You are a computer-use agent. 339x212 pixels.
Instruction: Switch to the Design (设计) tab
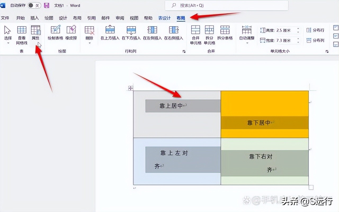(63, 18)
